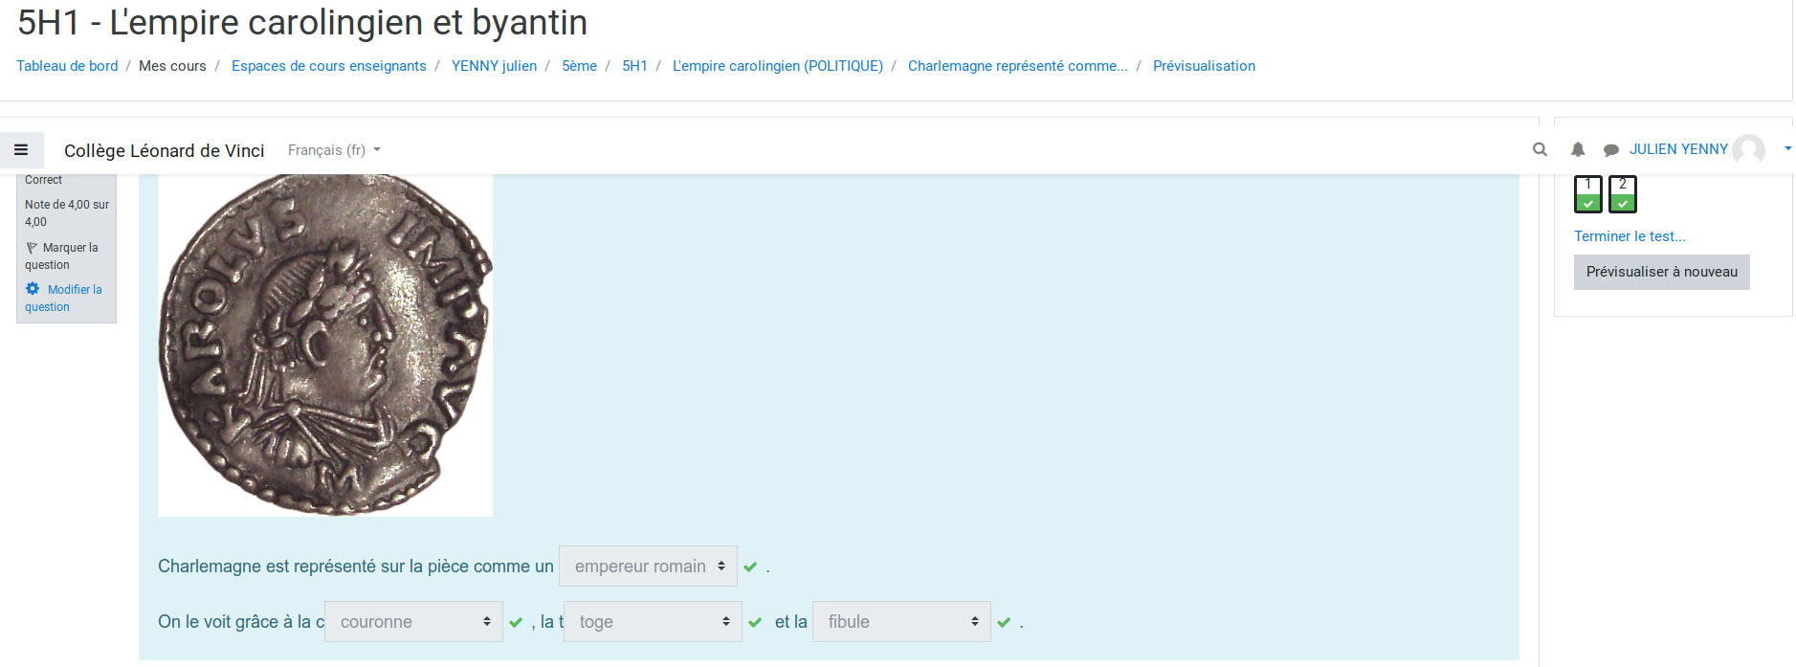
Task: Open the notifications bell
Action: point(1578,149)
